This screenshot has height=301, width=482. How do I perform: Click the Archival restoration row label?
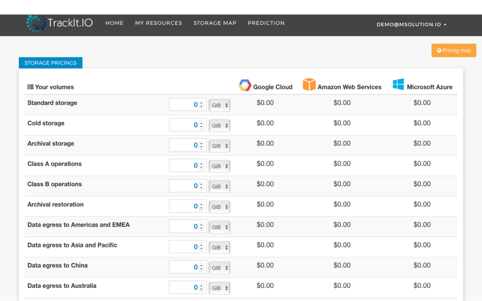pyautogui.click(x=56, y=204)
